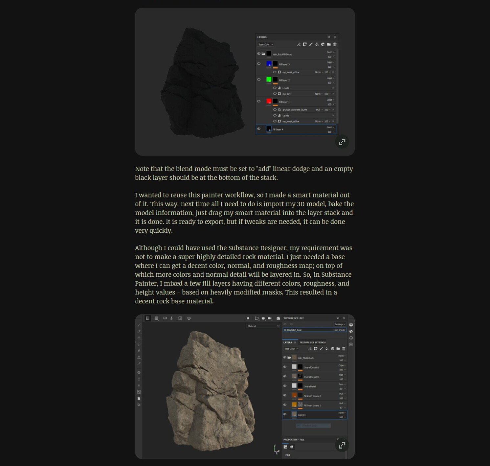Click the expand fullscreen button on the image
490x466 pixels.
point(342,142)
